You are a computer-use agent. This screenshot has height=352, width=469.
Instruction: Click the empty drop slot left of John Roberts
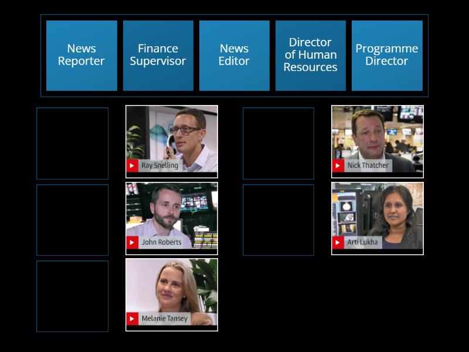pos(72,220)
